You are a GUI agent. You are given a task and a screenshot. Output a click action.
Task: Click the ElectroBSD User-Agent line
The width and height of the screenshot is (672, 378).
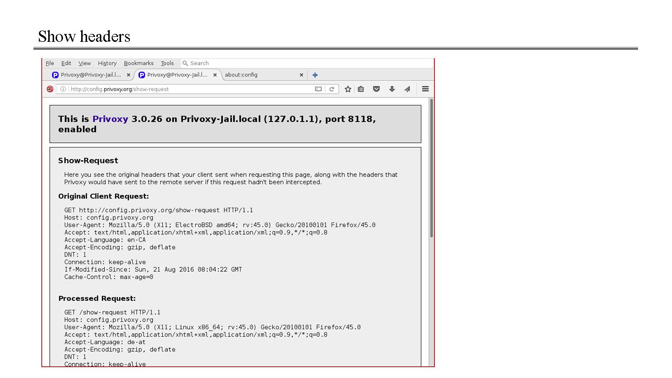(220, 225)
